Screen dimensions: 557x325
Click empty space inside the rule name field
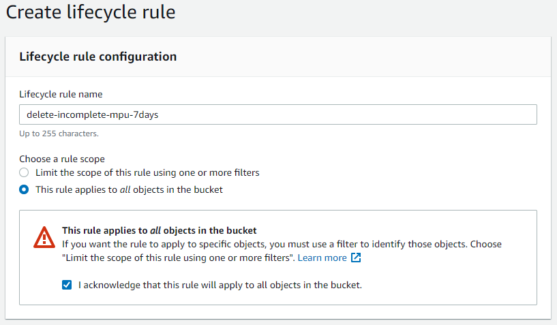pos(341,114)
